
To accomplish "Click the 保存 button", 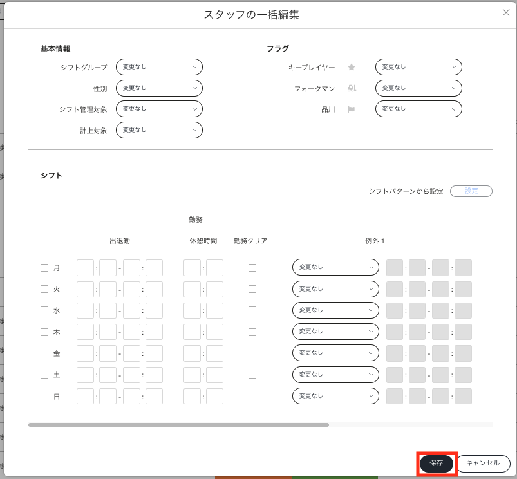I will [437, 463].
